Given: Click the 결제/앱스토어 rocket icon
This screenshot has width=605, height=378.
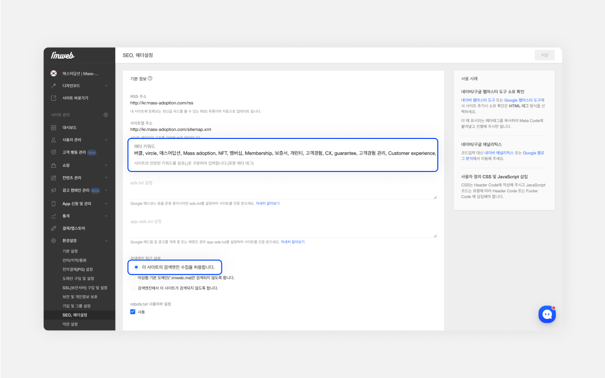Looking at the screenshot, I should (x=53, y=228).
